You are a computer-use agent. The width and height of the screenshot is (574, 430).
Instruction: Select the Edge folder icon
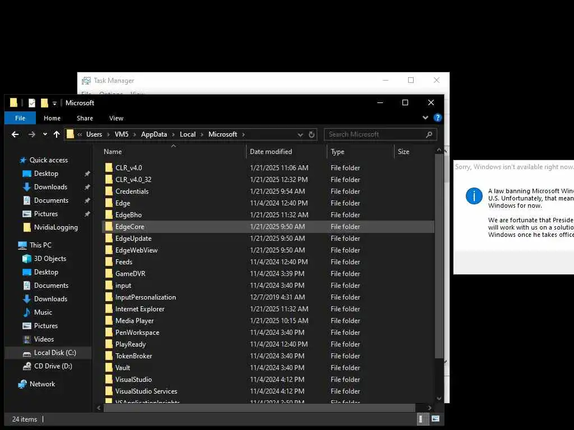click(x=109, y=203)
